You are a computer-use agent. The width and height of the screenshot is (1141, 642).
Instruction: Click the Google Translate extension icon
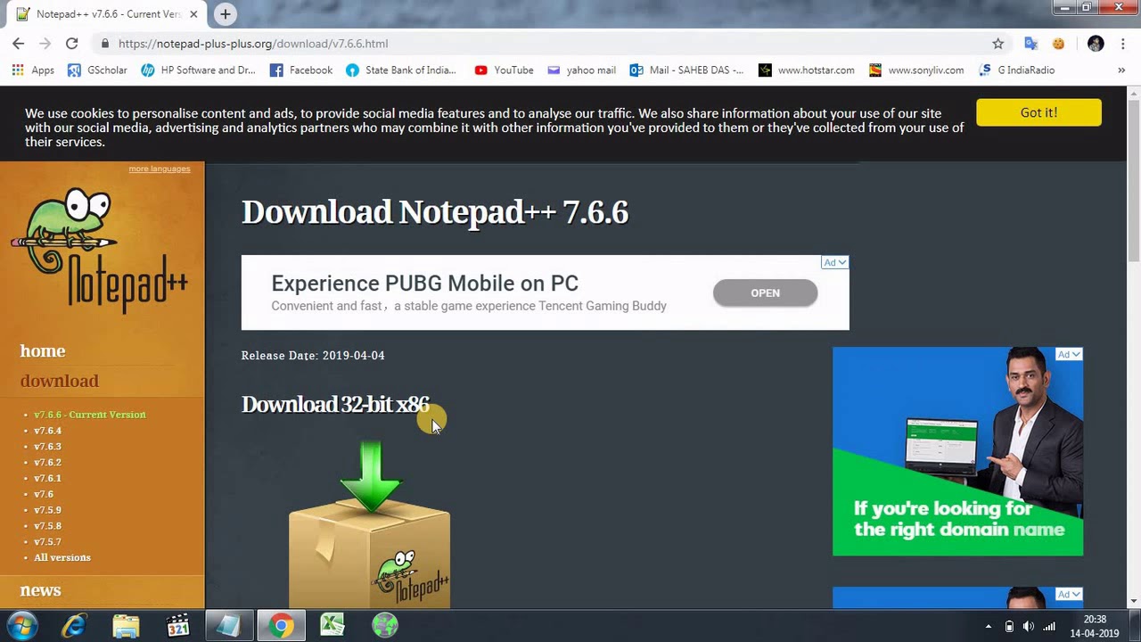pyautogui.click(x=1030, y=44)
